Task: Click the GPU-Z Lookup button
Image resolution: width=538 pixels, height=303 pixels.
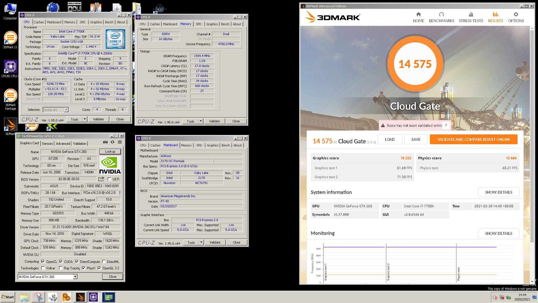Action: pos(110,151)
